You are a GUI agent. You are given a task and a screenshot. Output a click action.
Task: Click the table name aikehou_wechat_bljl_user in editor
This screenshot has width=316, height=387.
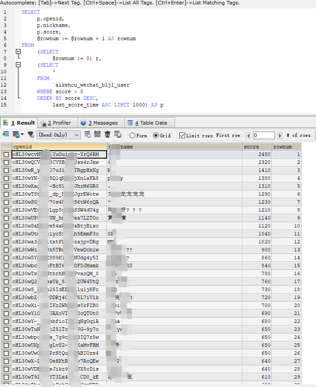click(x=93, y=85)
